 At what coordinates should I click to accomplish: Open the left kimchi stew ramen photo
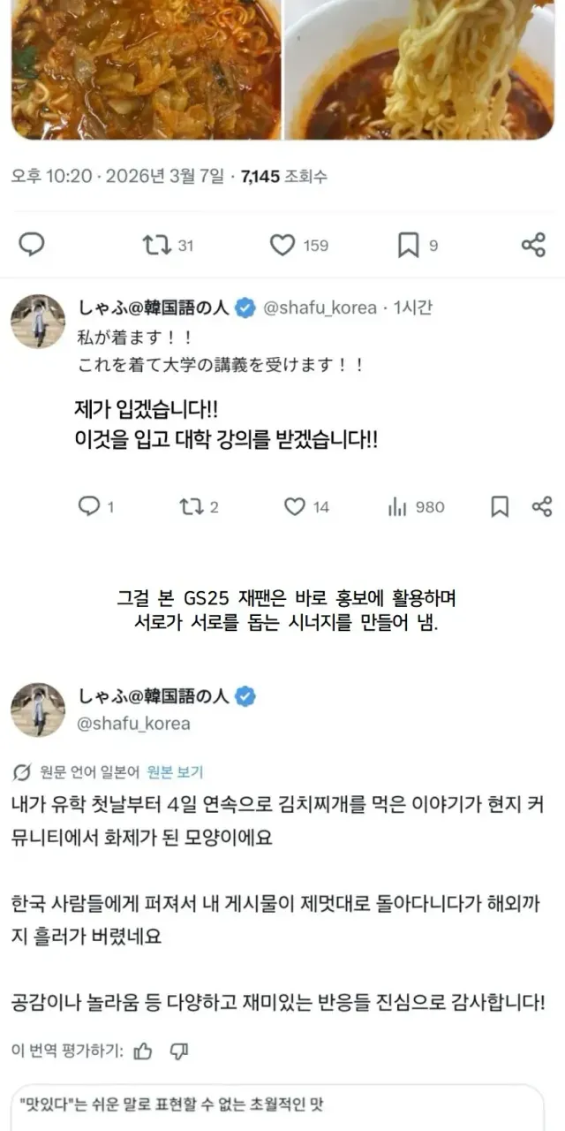(147, 70)
